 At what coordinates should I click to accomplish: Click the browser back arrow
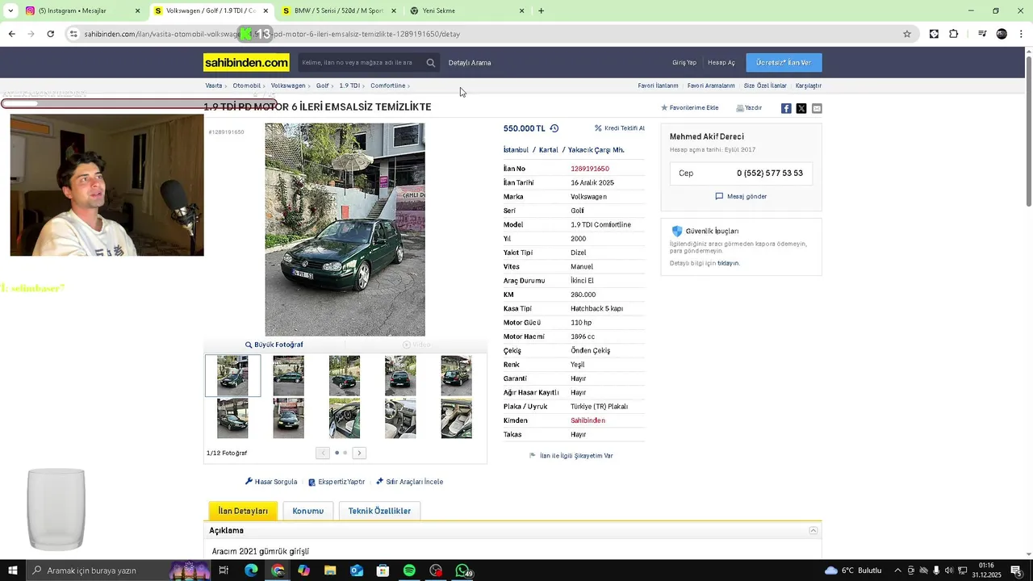pyautogui.click(x=11, y=34)
